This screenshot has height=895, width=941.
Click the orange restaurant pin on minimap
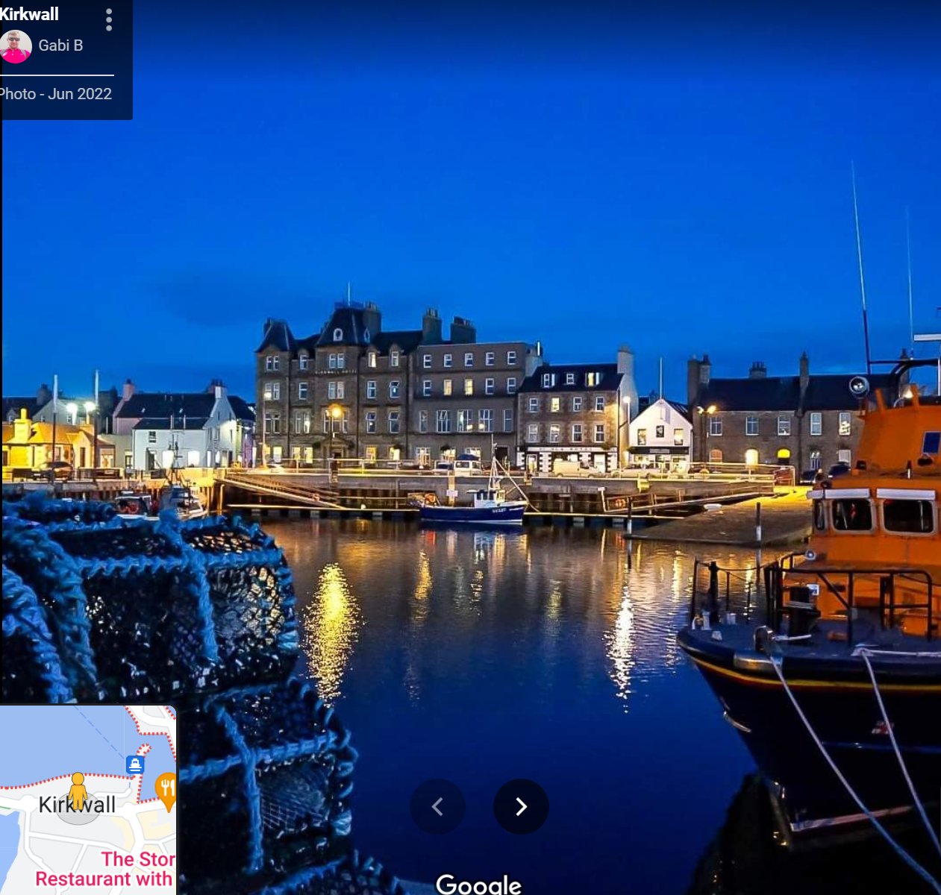coord(166,790)
